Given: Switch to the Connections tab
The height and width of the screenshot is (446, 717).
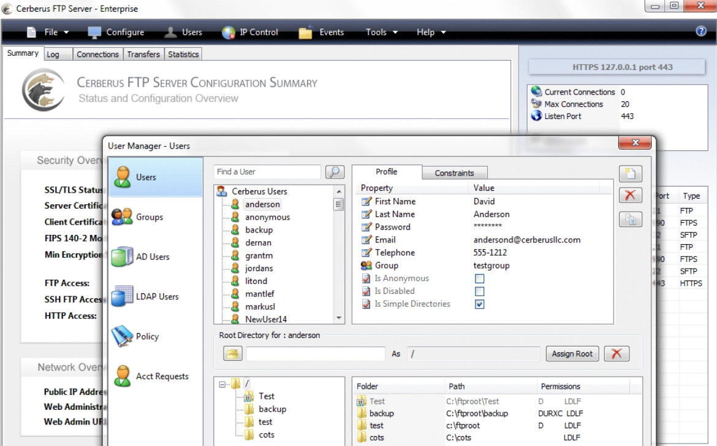Looking at the screenshot, I should (x=97, y=55).
